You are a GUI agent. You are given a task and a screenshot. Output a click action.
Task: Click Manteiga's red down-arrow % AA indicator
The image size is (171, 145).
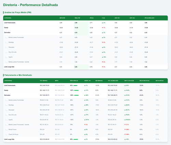(104, 42)
